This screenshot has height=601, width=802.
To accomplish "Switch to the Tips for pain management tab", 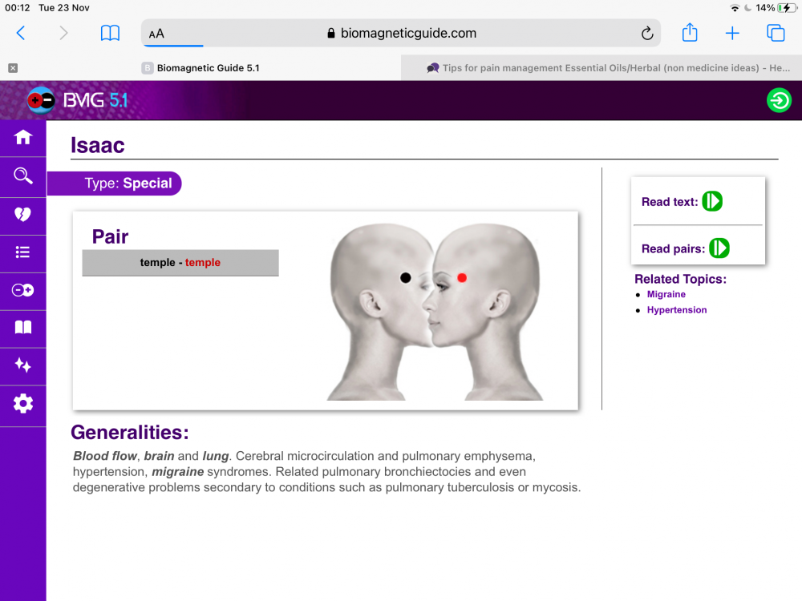I will click(x=601, y=68).
